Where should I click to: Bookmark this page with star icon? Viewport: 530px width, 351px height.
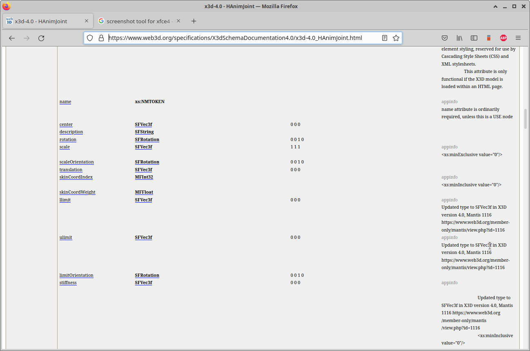[396, 38]
